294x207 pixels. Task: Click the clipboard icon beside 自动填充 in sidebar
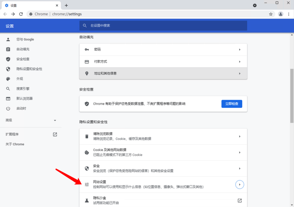coord(8,49)
